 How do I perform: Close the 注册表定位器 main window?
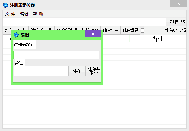point(178,4)
